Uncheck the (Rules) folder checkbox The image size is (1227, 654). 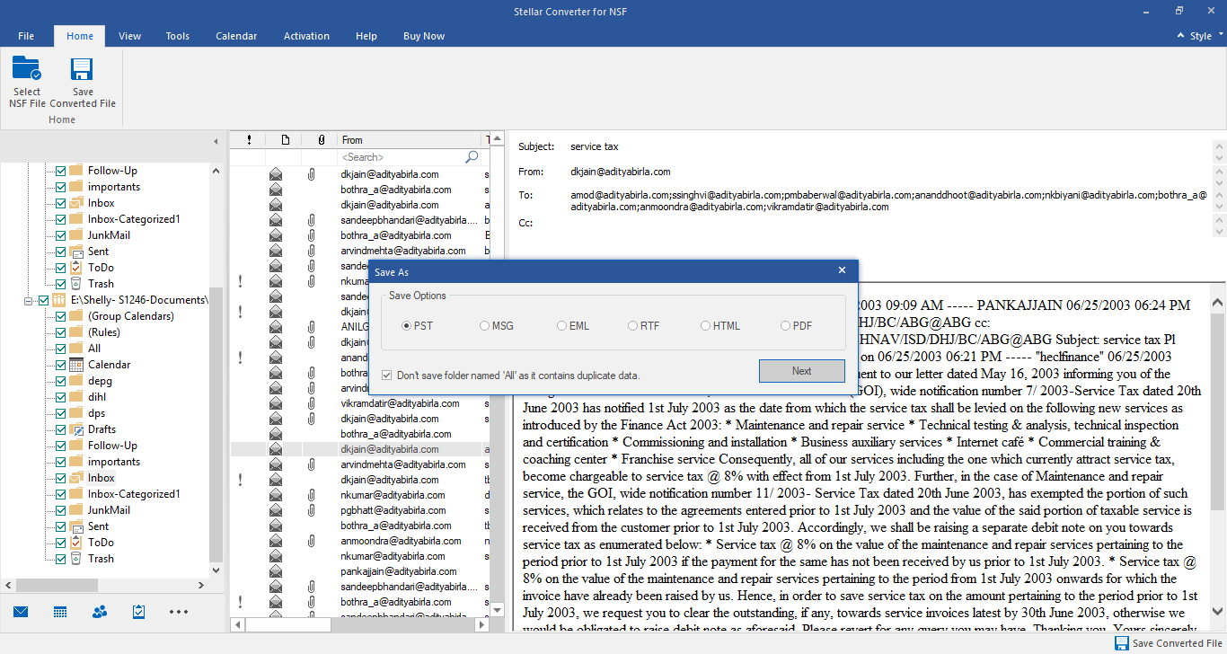(60, 332)
